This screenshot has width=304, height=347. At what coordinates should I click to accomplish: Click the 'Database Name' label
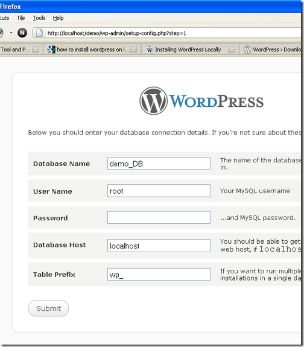click(62, 164)
